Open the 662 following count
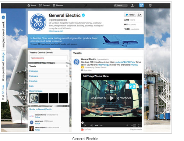This screenshot has height=141, width=184. point(130,25)
